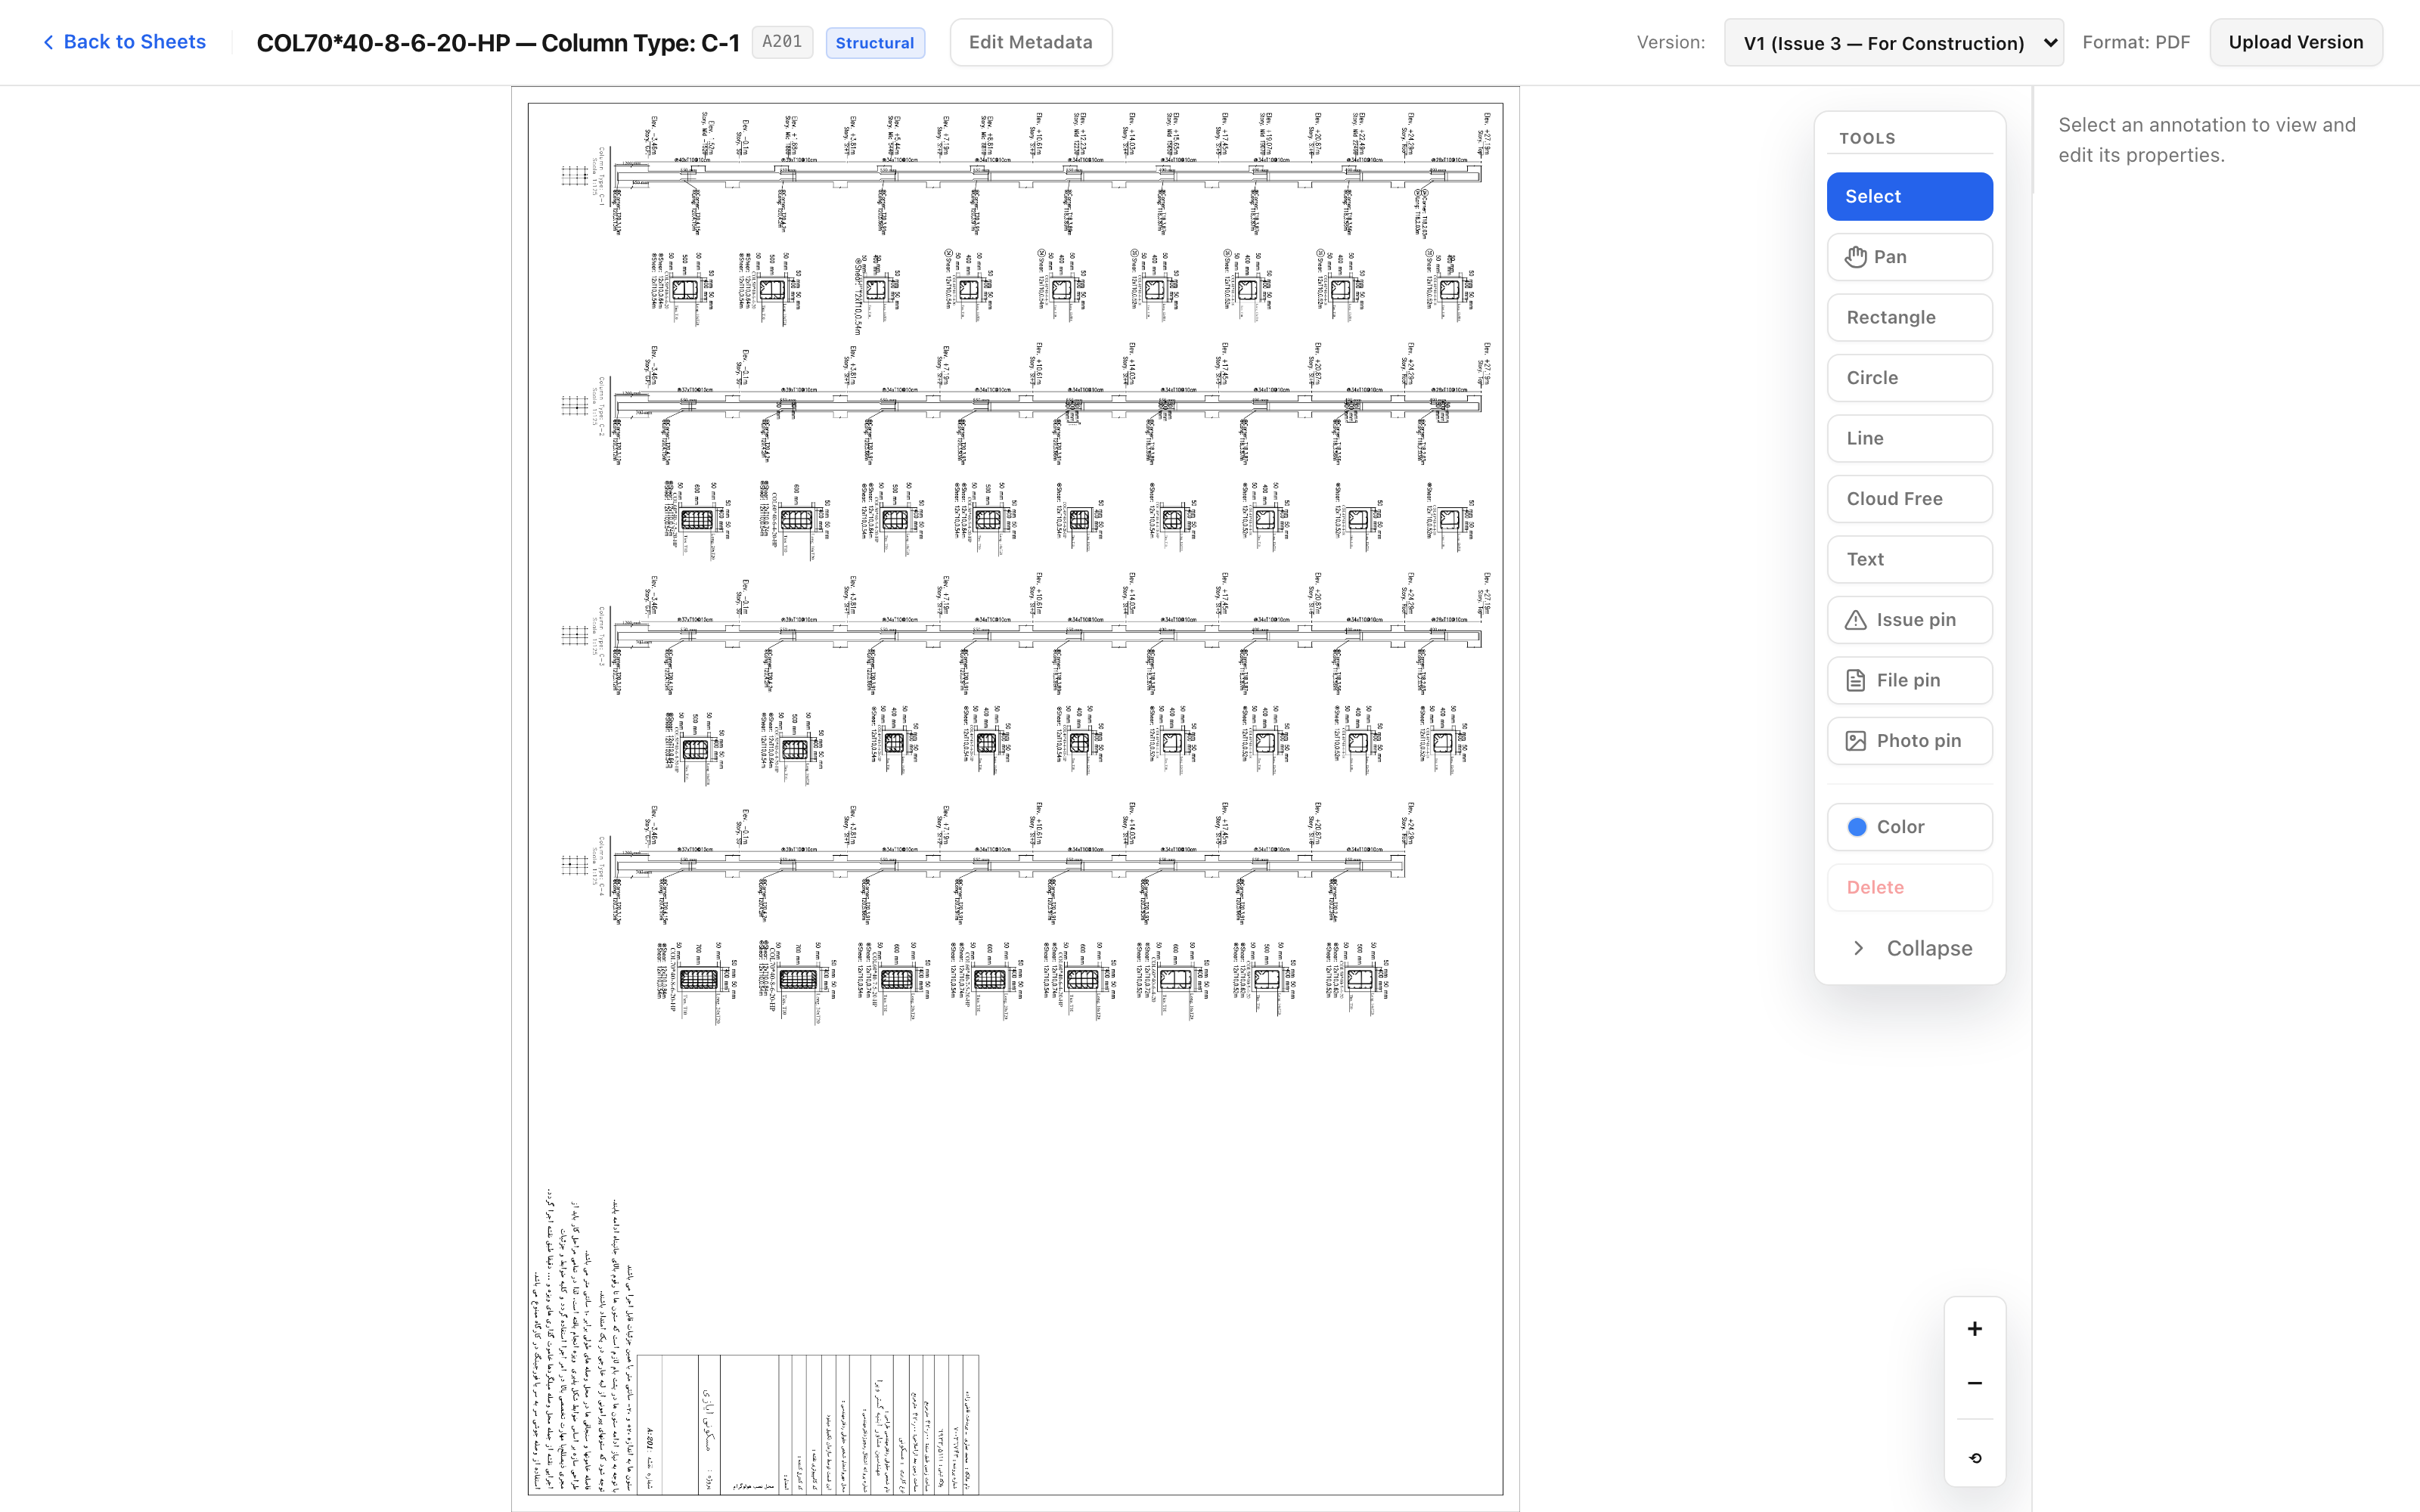This screenshot has width=2420, height=1512.
Task: Click the image icon of Photo pin
Action: click(x=1855, y=741)
